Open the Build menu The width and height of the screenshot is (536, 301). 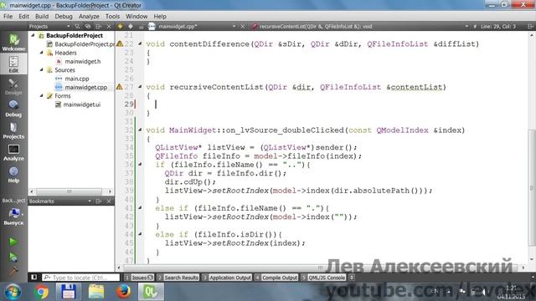coord(42,16)
